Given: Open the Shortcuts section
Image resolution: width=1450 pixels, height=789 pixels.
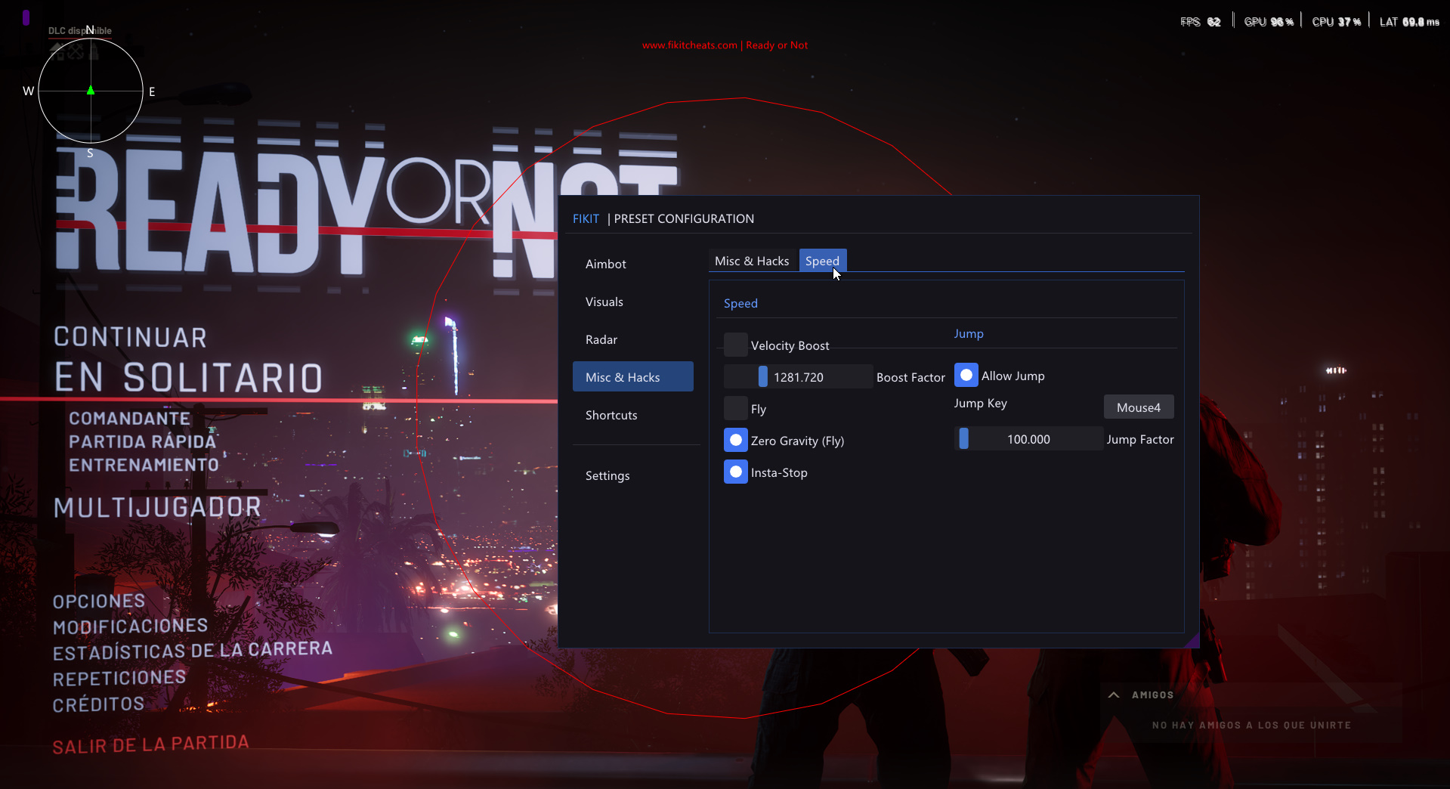Looking at the screenshot, I should tap(611, 414).
